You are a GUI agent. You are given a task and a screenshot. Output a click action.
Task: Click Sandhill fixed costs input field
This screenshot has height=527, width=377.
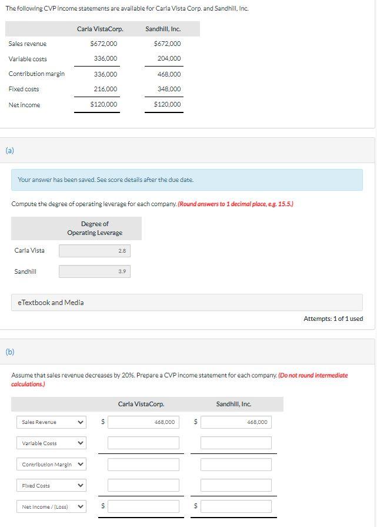point(236,485)
